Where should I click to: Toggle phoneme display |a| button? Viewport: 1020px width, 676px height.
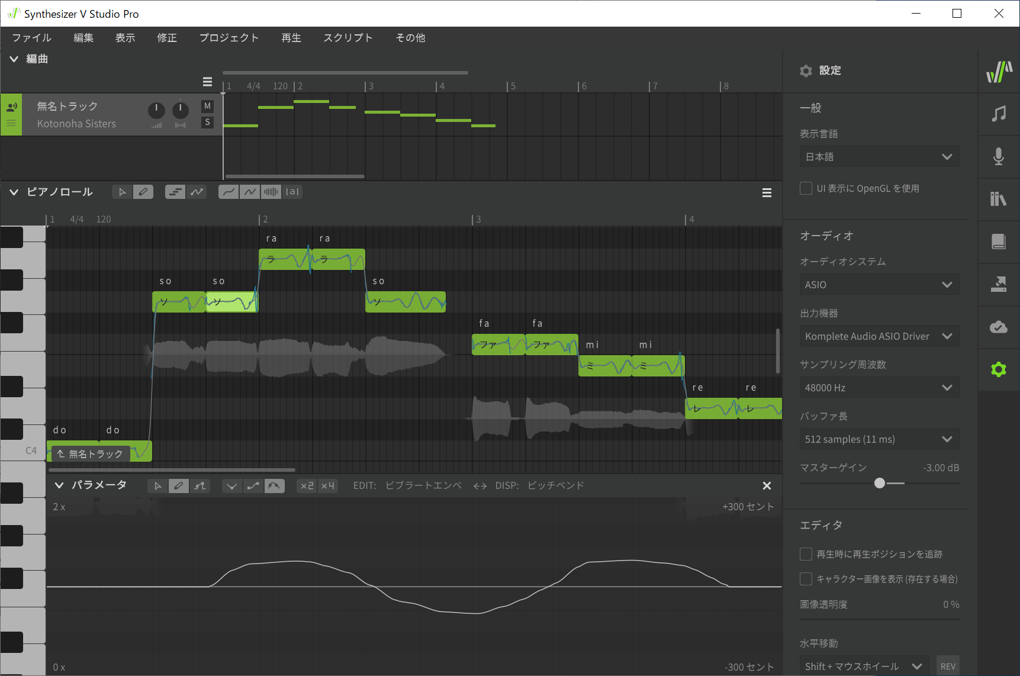click(292, 192)
